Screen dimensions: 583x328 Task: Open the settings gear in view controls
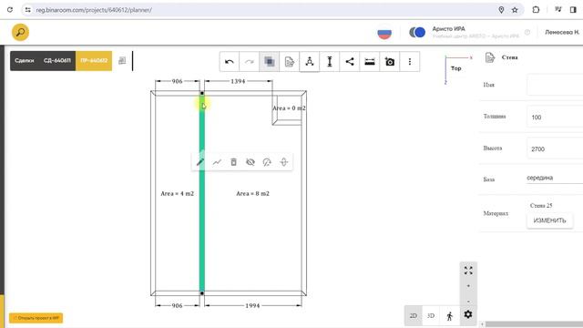pyautogui.click(x=468, y=314)
